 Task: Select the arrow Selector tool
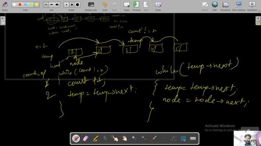click(105, 138)
